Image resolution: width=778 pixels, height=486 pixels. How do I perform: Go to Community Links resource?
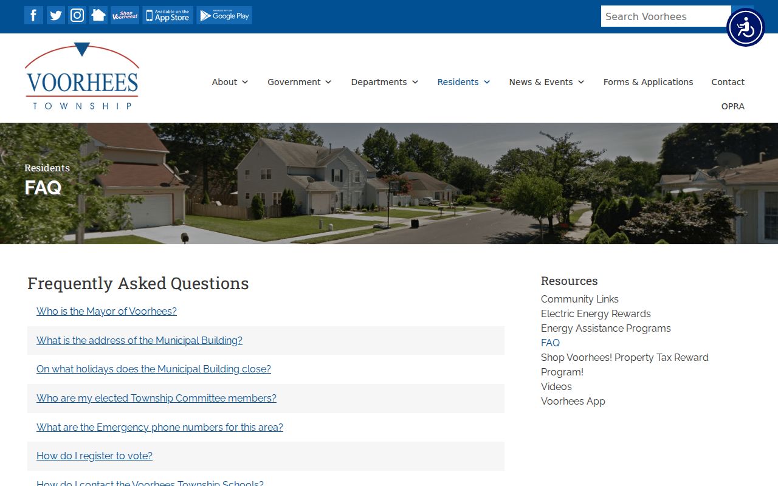[x=579, y=299]
